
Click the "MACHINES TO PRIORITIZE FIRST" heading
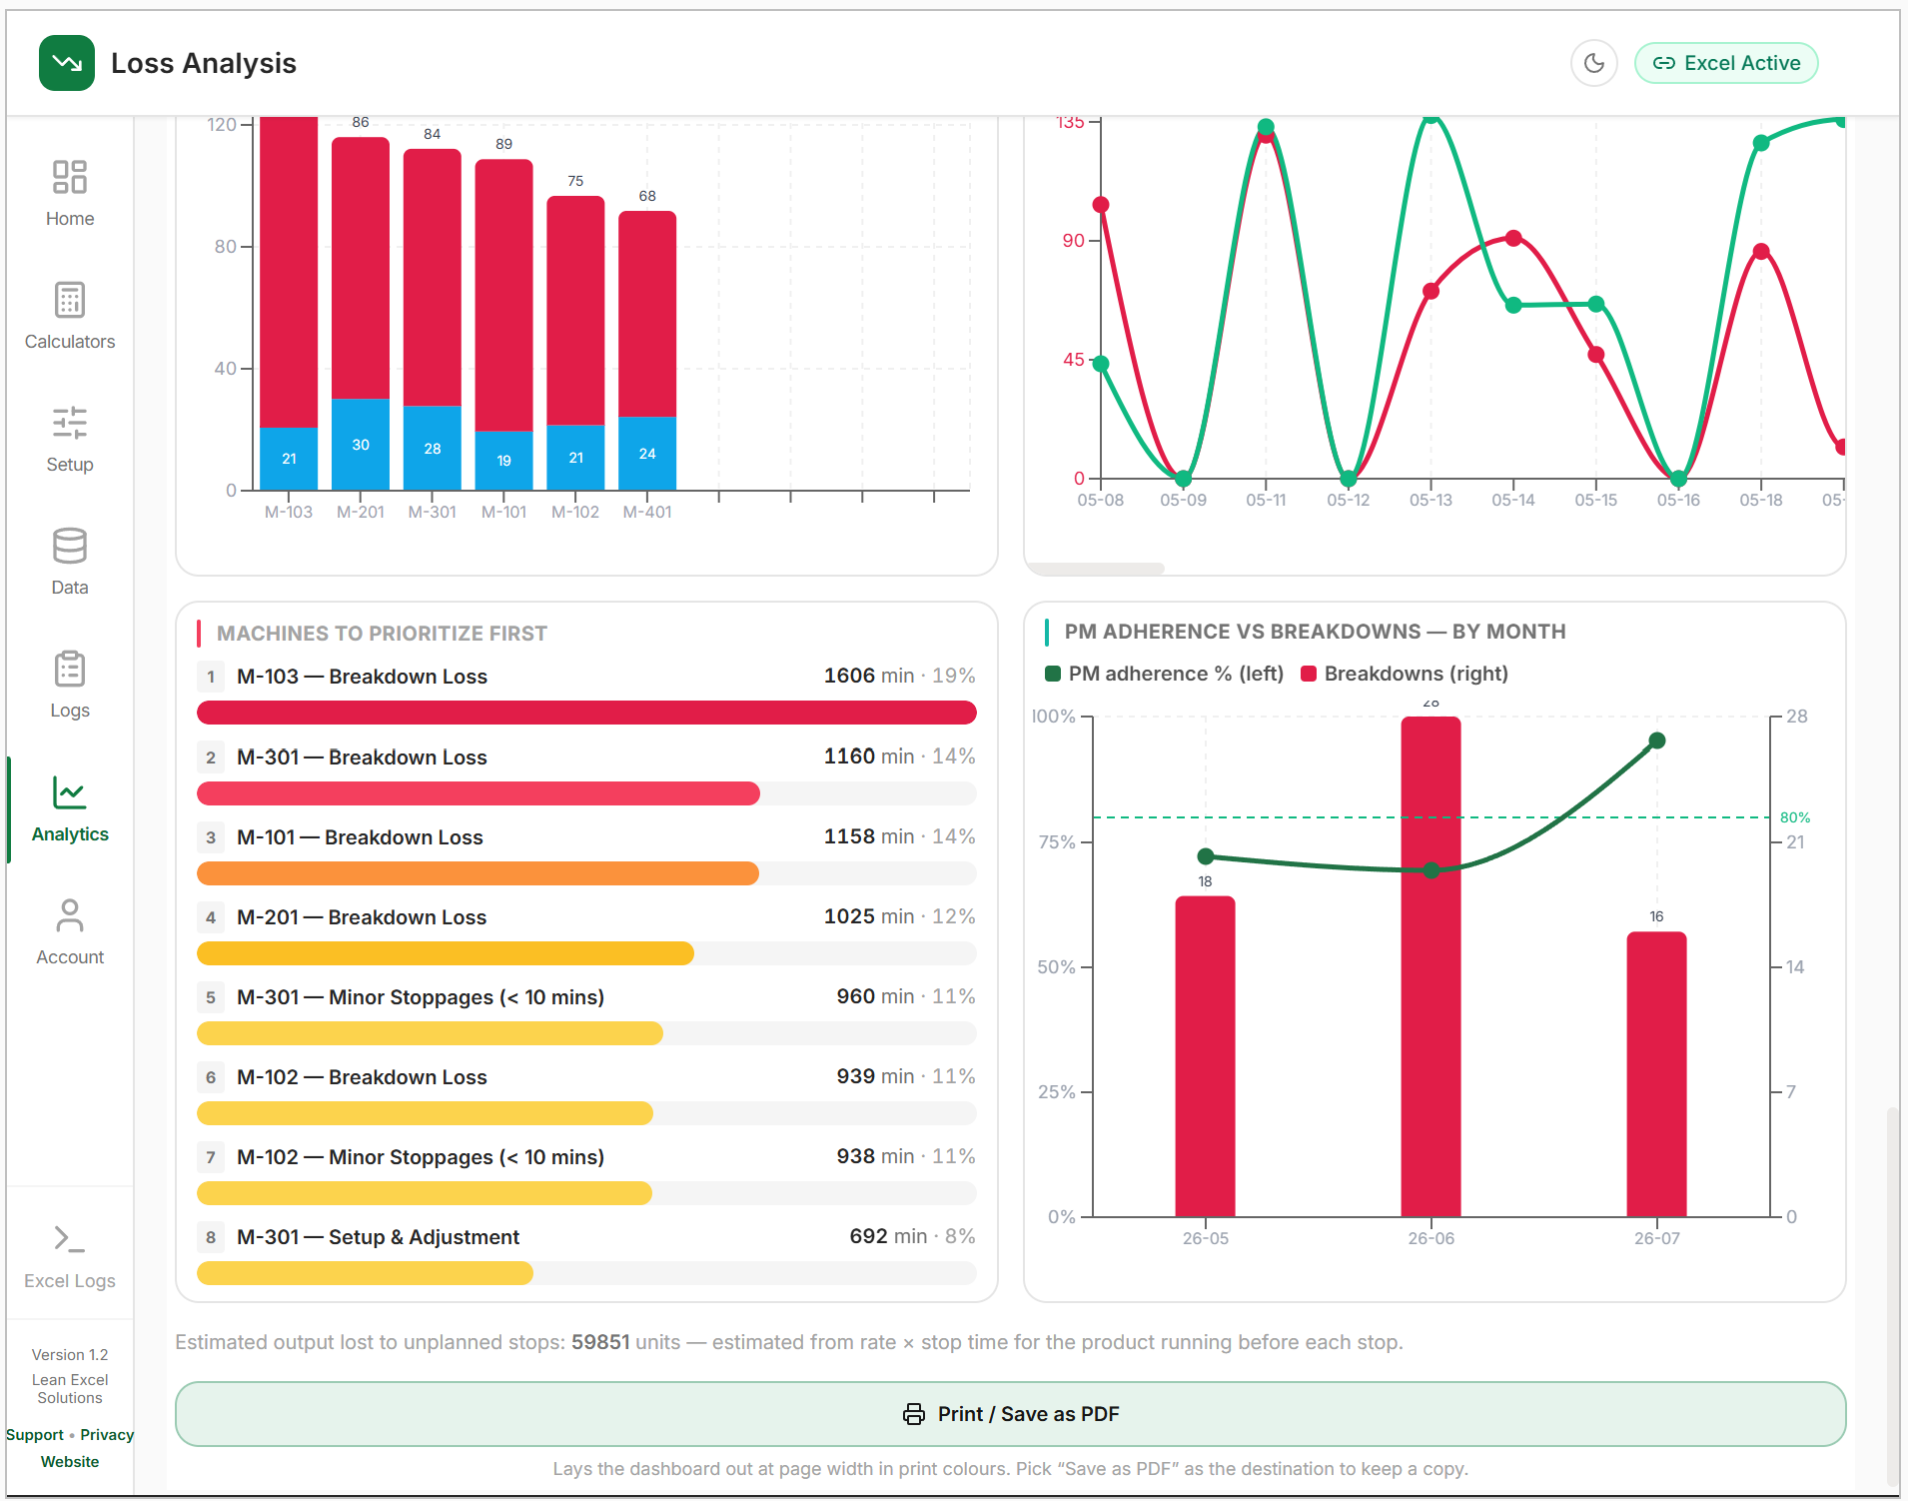point(382,634)
